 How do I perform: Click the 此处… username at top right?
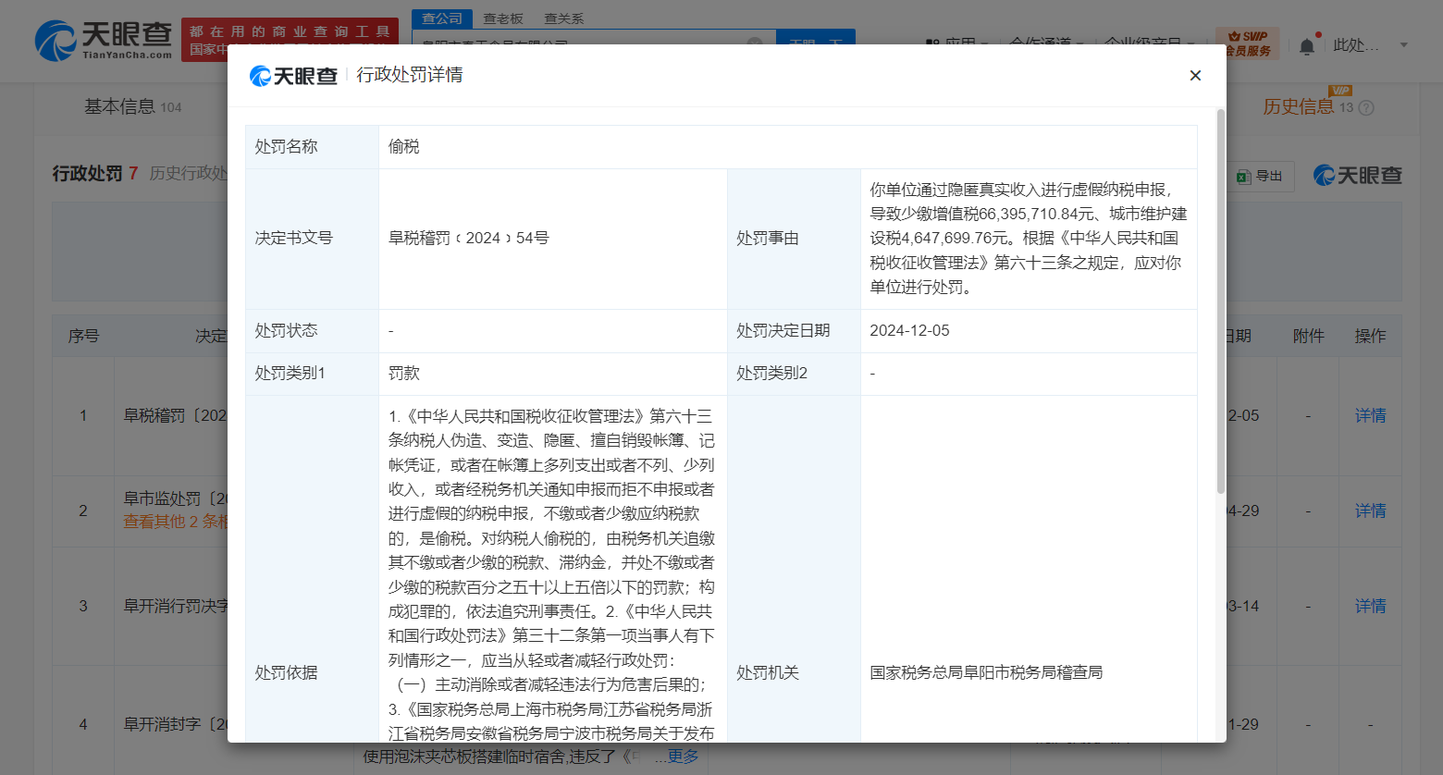(x=1356, y=44)
